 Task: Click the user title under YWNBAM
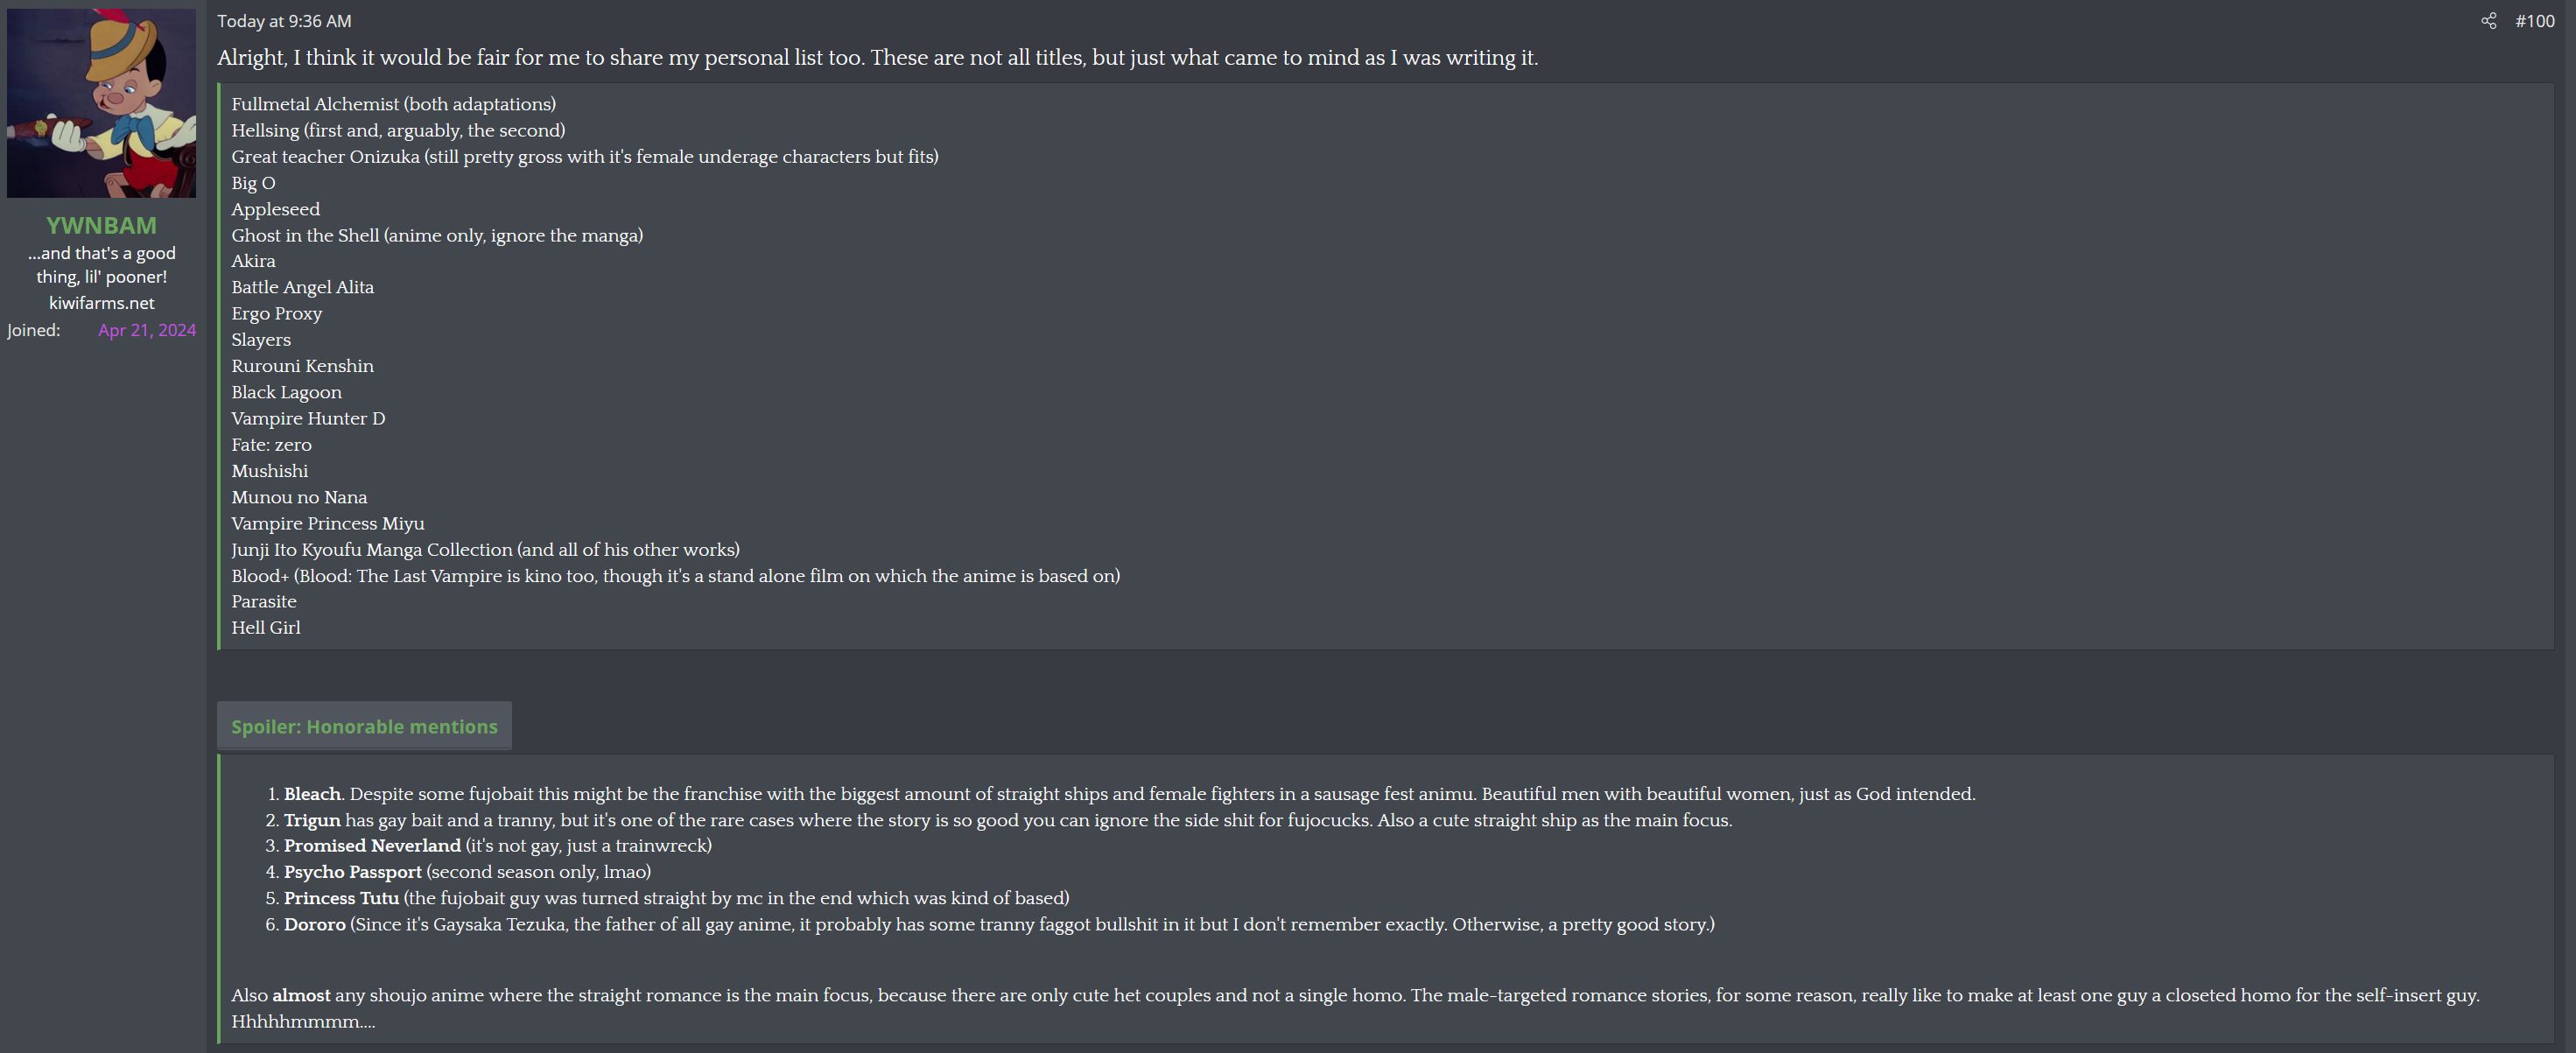[x=101, y=265]
